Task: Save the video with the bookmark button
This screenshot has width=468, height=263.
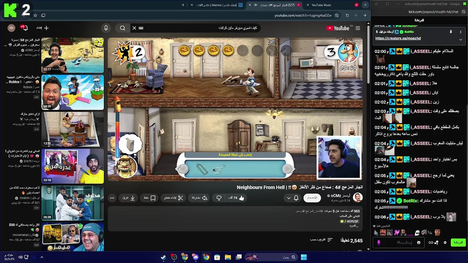Action: 150,198
